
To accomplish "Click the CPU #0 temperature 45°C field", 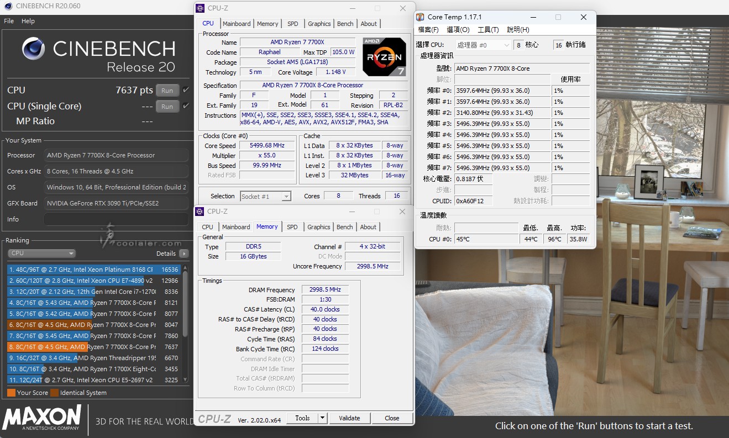I will (x=486, y=239).
